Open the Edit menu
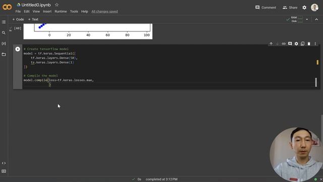The height and width of the screenshot is (182, 323). click(x=27, y=11)
